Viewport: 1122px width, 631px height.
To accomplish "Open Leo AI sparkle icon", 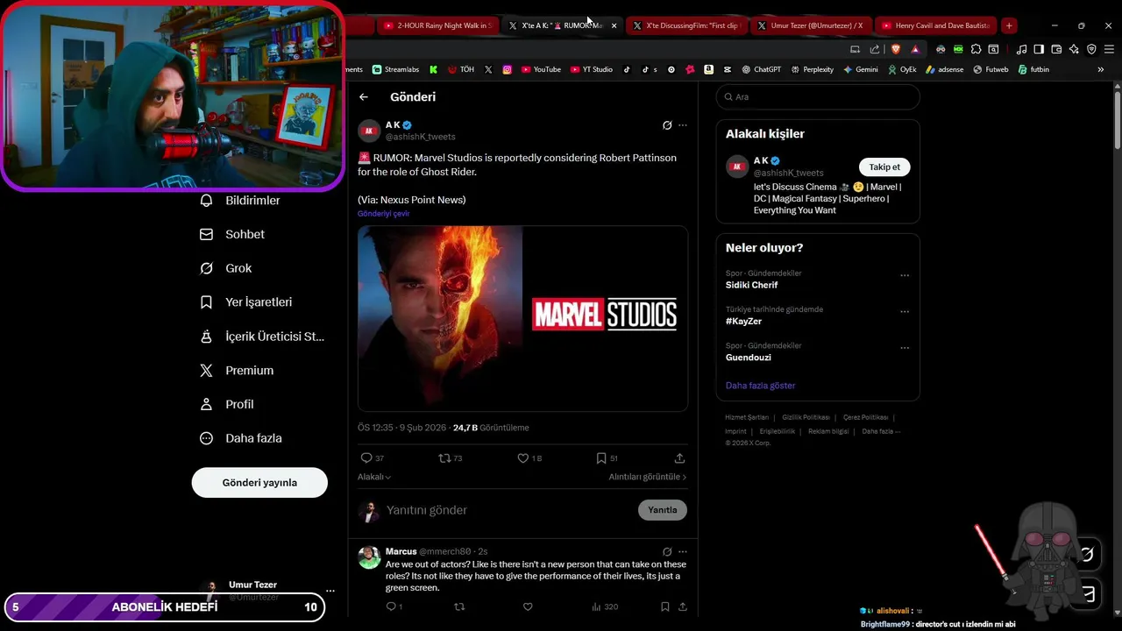I will click(1074, 49).
